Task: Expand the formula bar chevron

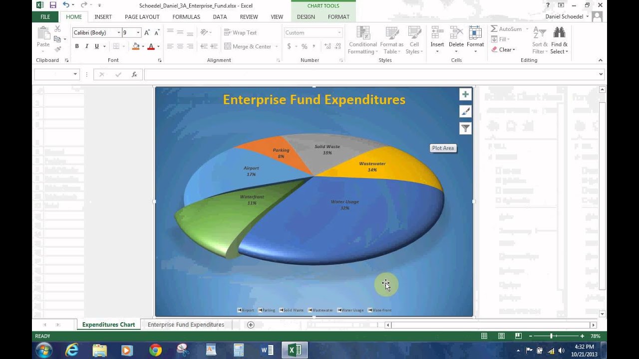Action: pos(601,74)
